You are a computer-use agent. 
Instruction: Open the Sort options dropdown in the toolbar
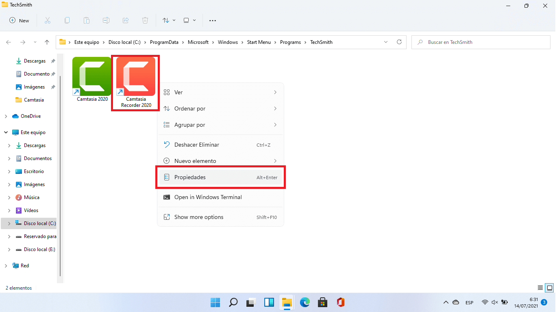169,20
